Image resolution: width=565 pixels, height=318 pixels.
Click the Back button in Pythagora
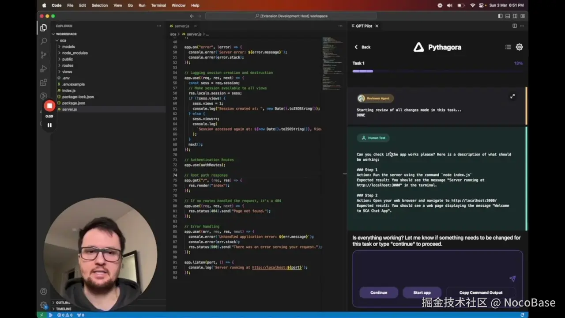point(362,47)
